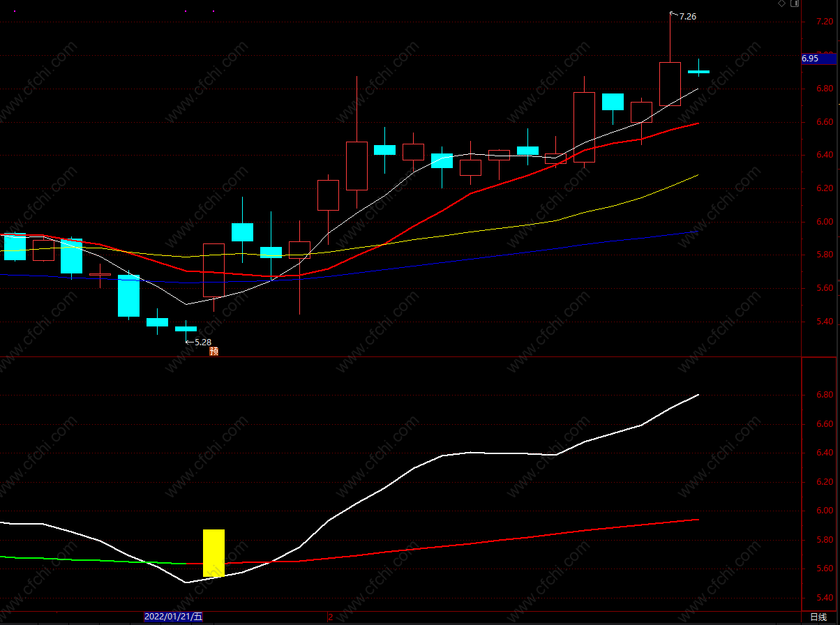Toggle the side panel icon beside the diamond

click(795, 3)
